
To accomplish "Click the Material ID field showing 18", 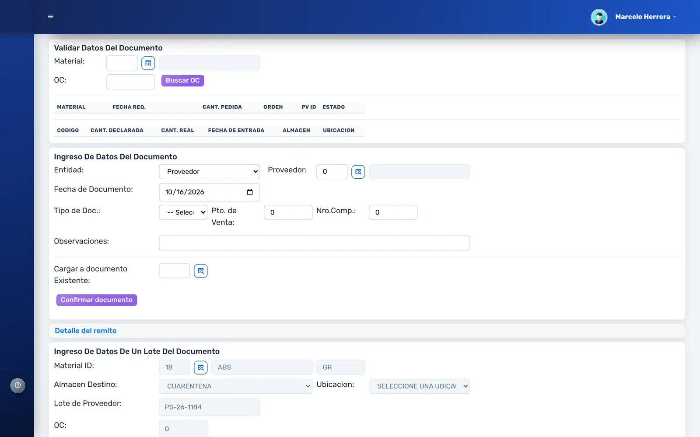I will (175, 368).
